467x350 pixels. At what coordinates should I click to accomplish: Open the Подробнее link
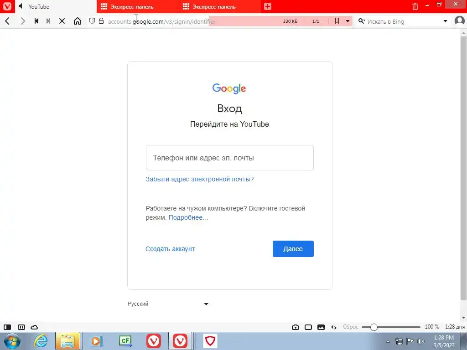[x=188, y=217]
